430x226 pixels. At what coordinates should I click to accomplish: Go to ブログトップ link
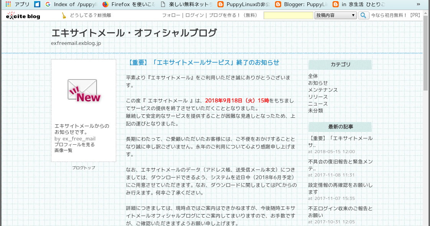coord(84,168)
